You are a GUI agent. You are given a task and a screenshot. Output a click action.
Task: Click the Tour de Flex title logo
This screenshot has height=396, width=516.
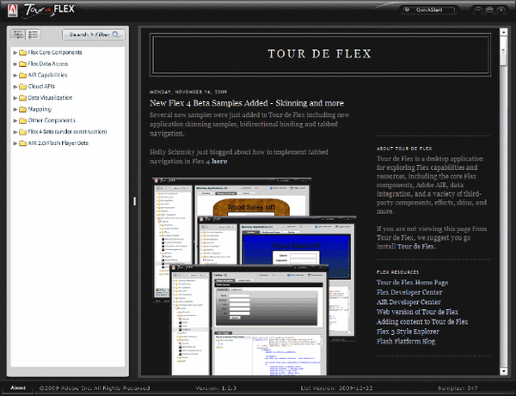click(x=49, y=9)
